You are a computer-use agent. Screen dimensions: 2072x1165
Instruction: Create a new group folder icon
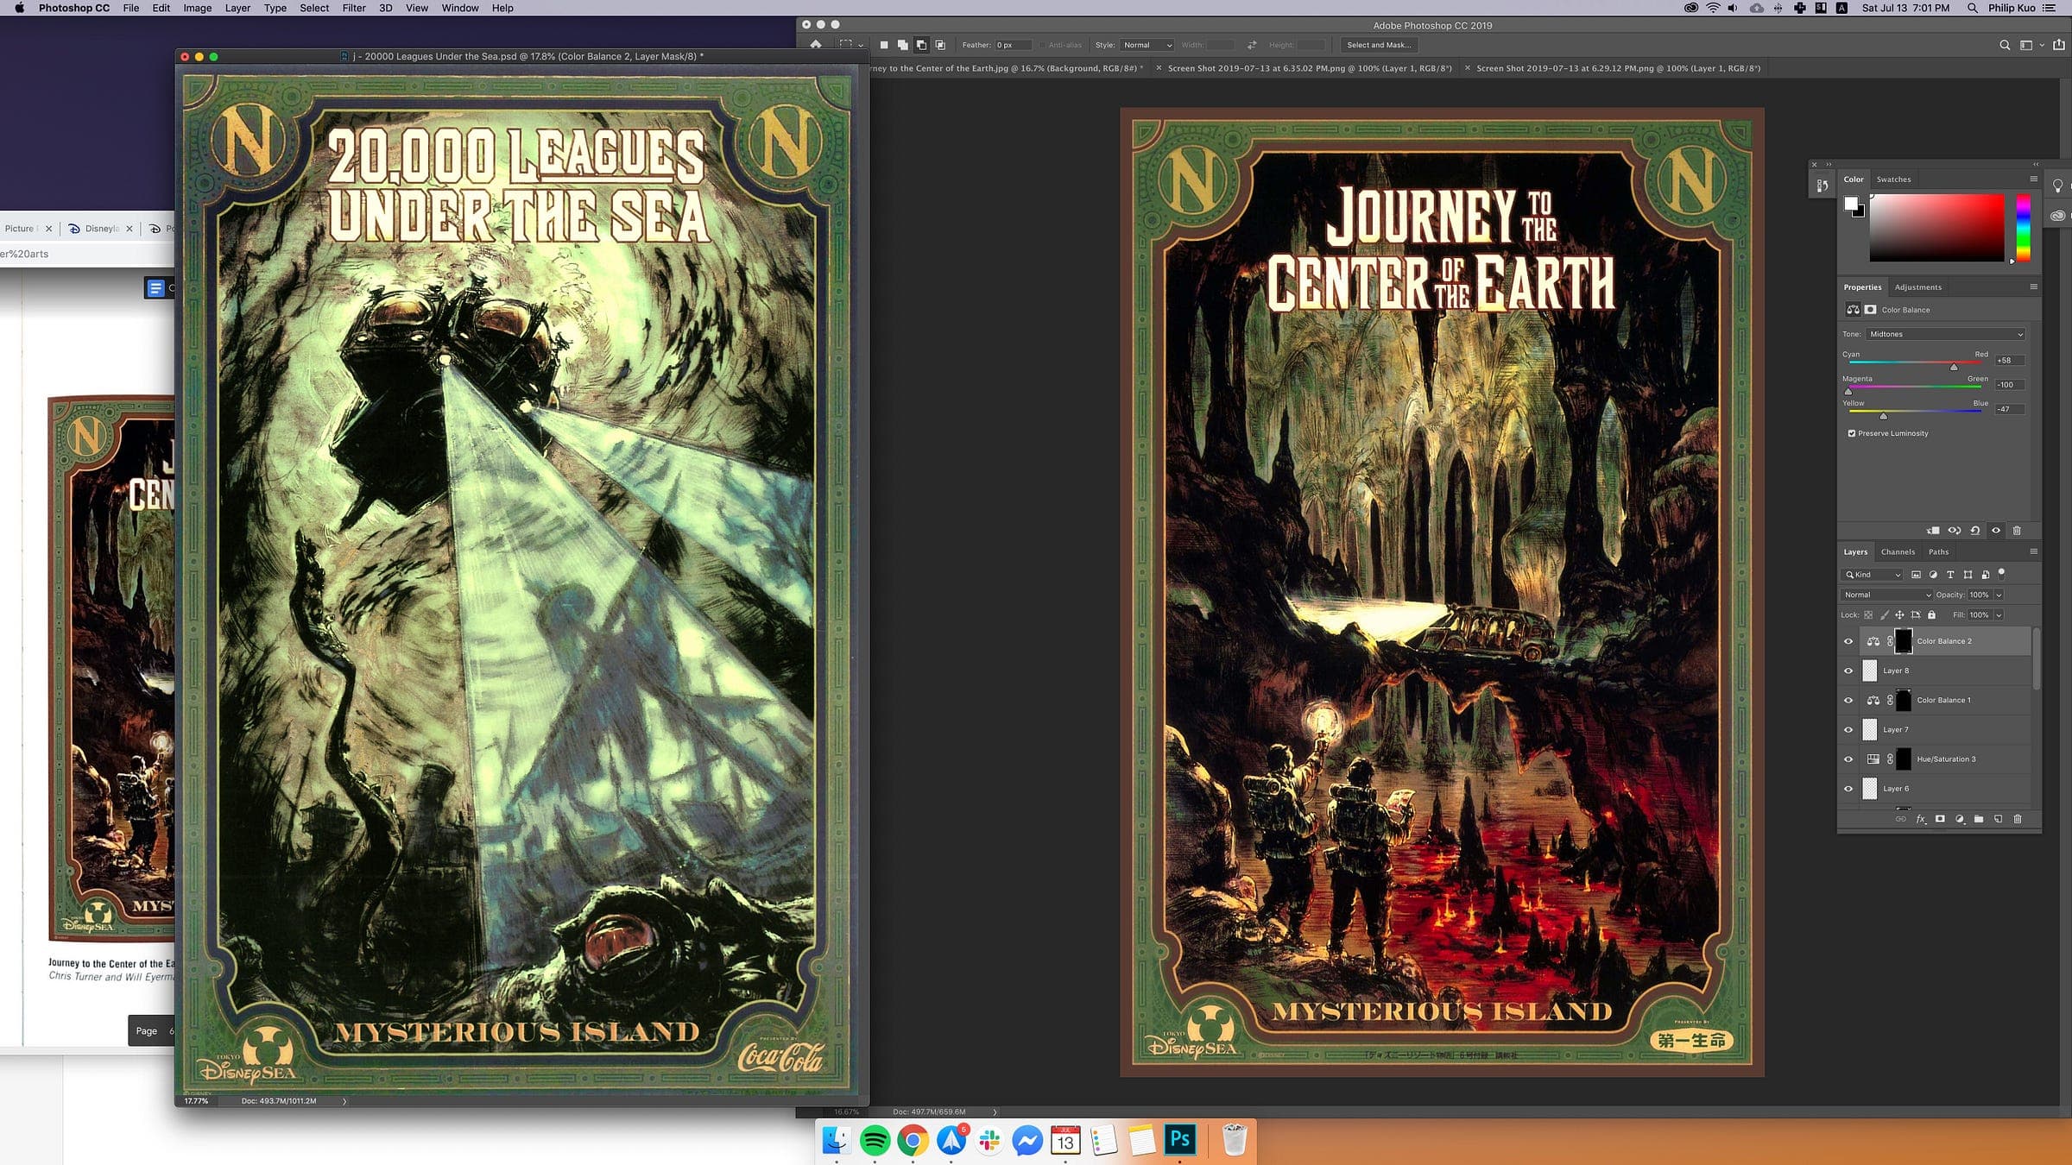click(1979, 819)
